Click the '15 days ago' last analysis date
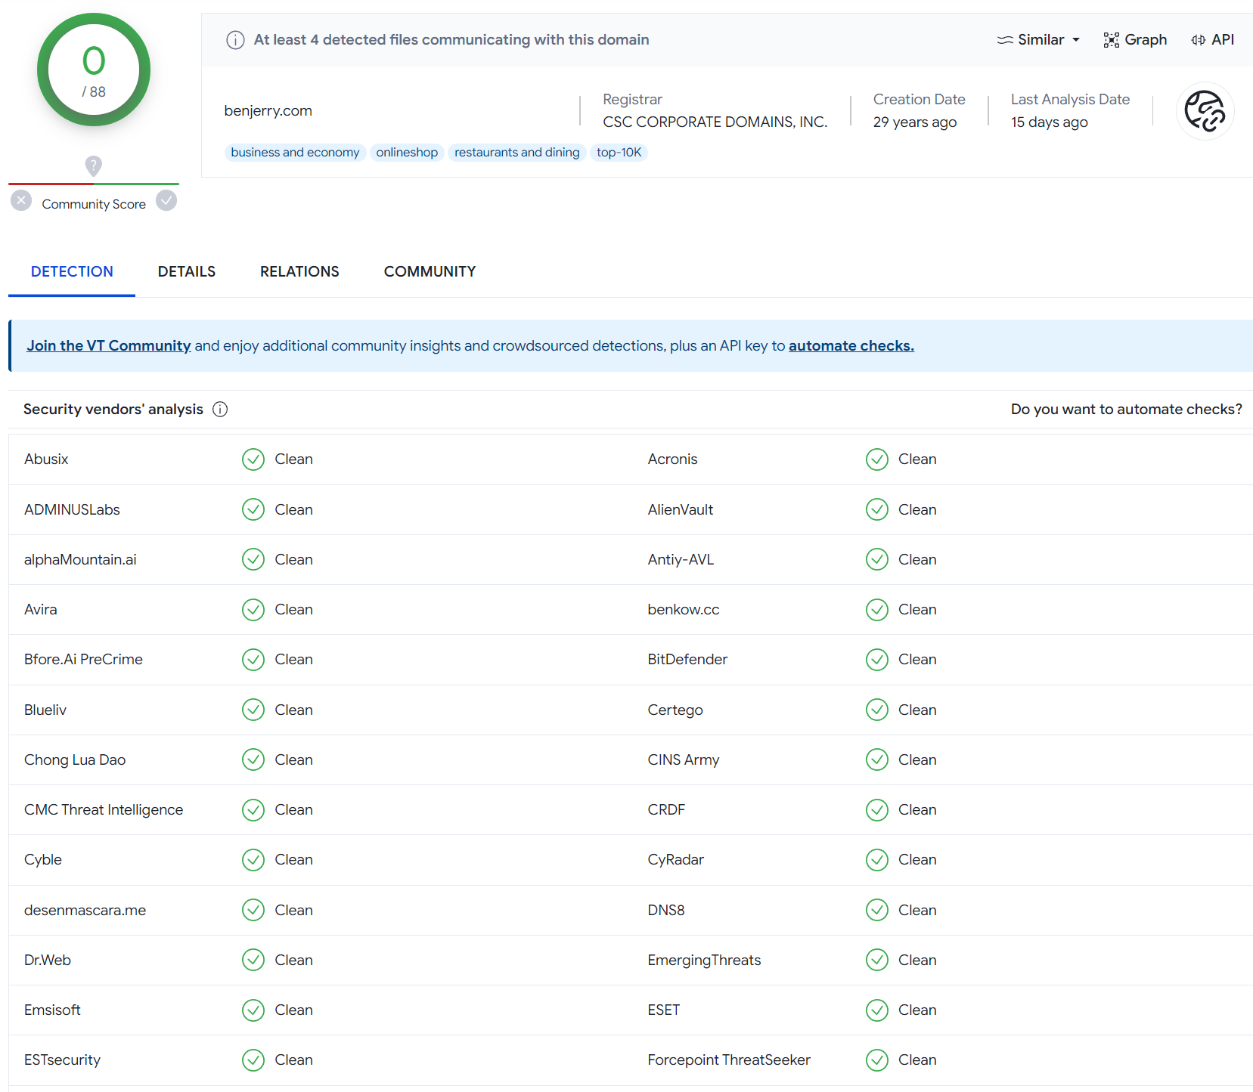 tap(1050, 122)
